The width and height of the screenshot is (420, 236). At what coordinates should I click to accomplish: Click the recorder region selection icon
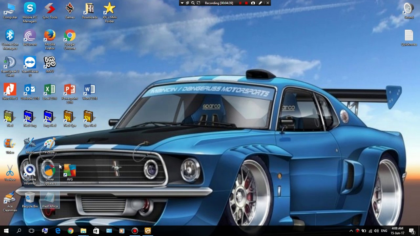[x=199, y=3]
